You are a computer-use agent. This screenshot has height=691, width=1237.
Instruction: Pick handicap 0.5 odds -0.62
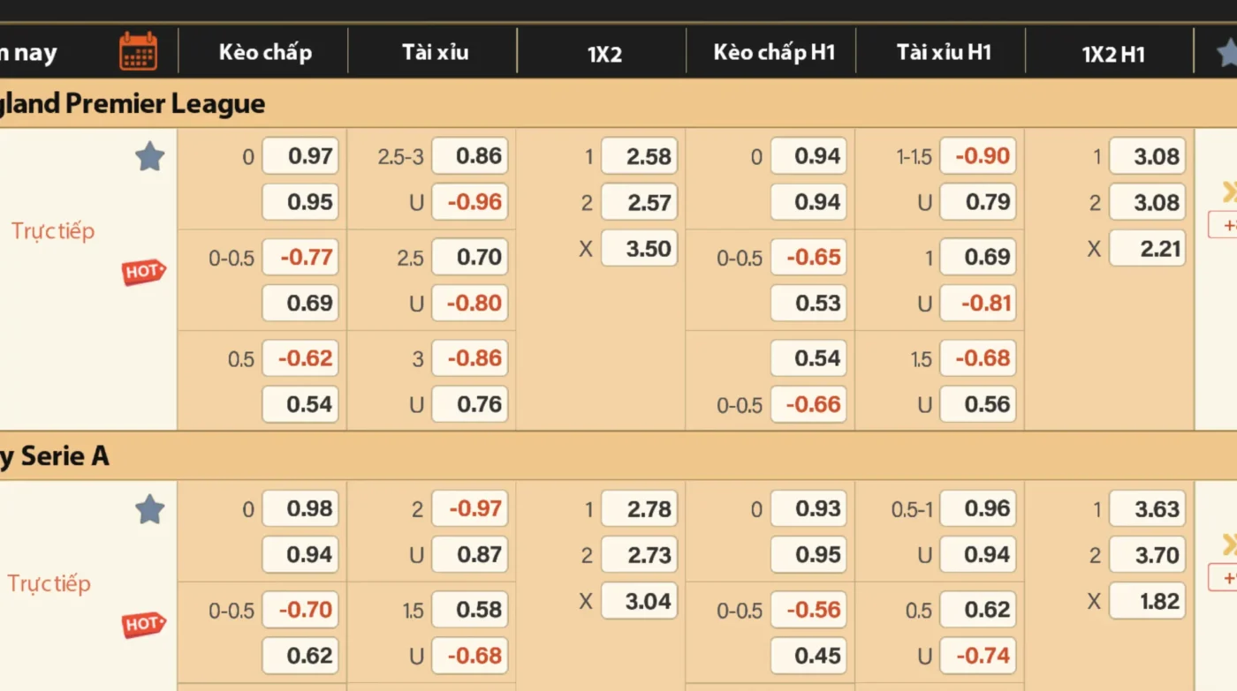coord(300,358)
